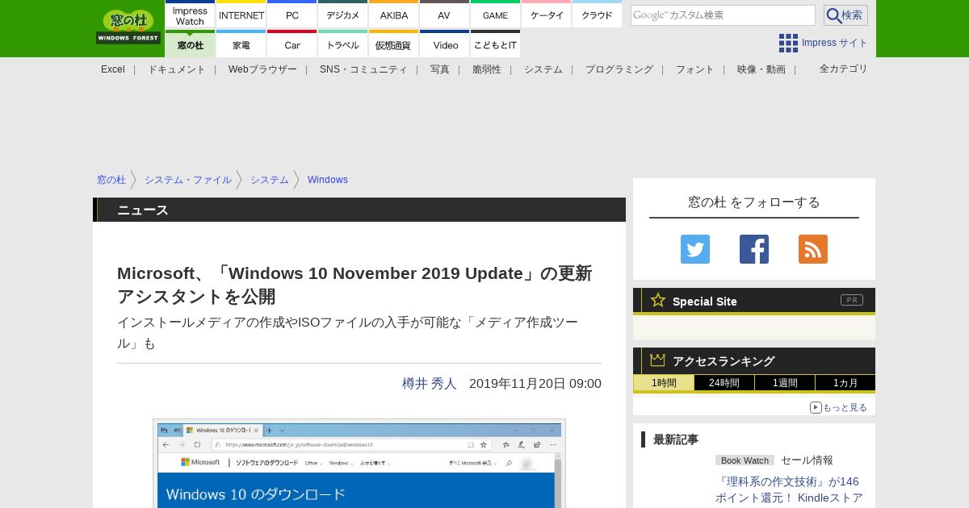Open the システム category in menu bar
This screenshot has height=508, width=969.
pyautogui.click(x=543, y=69)
